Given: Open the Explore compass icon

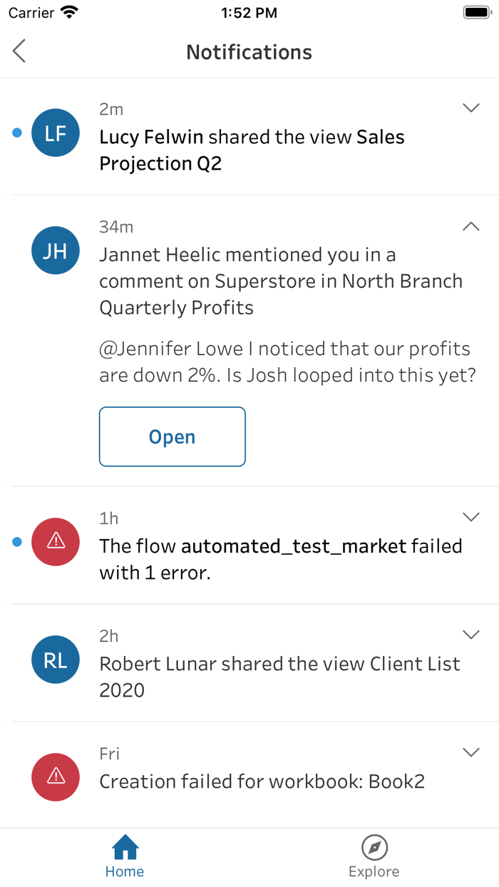Looking at the screenshot, I should 374,848.
